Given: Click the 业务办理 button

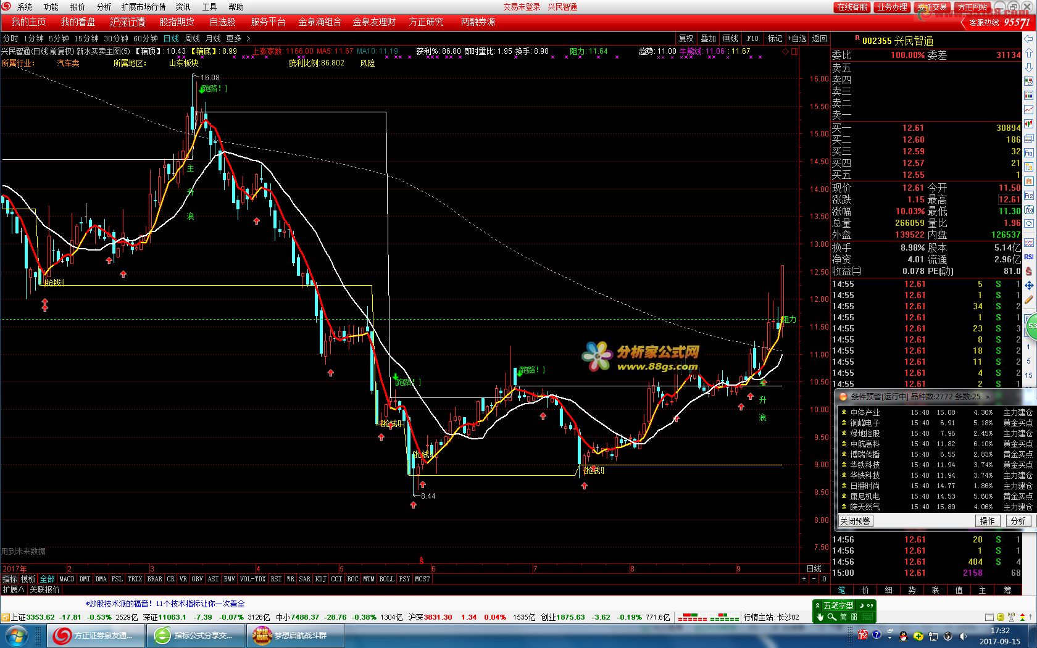Looking at the screenshot, I should (x=892, y=7).
